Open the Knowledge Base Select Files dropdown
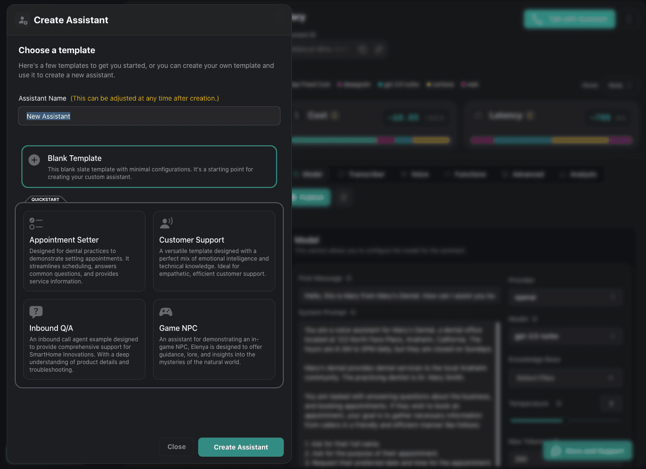The width and height of the screenshot is (646, 469). (x=565, y=378)
